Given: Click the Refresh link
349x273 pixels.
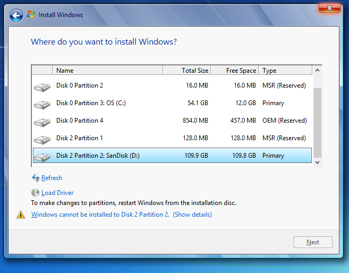Looking at the screenshot, I should coord(52,178).
